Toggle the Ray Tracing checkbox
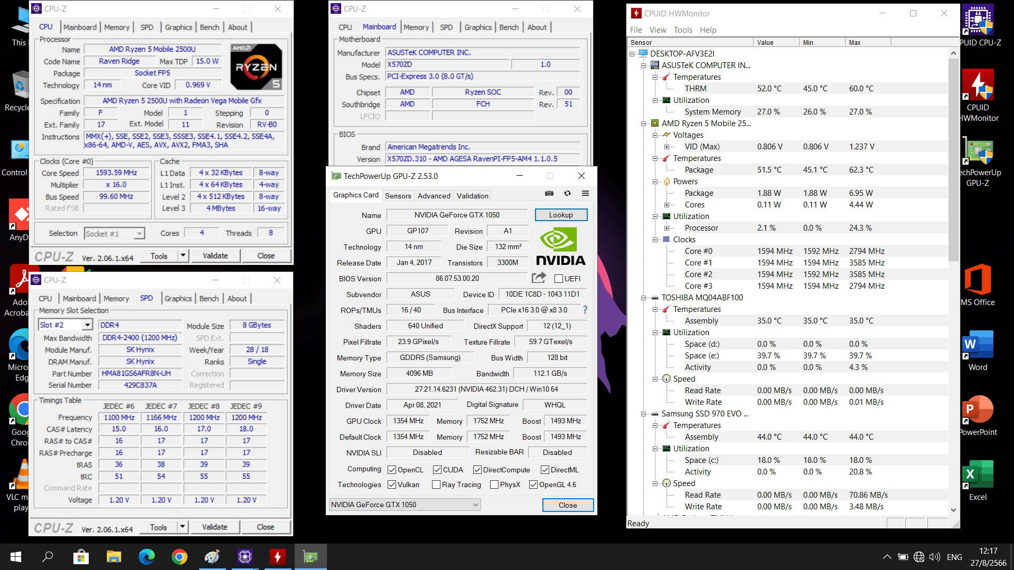 (436, 484)
